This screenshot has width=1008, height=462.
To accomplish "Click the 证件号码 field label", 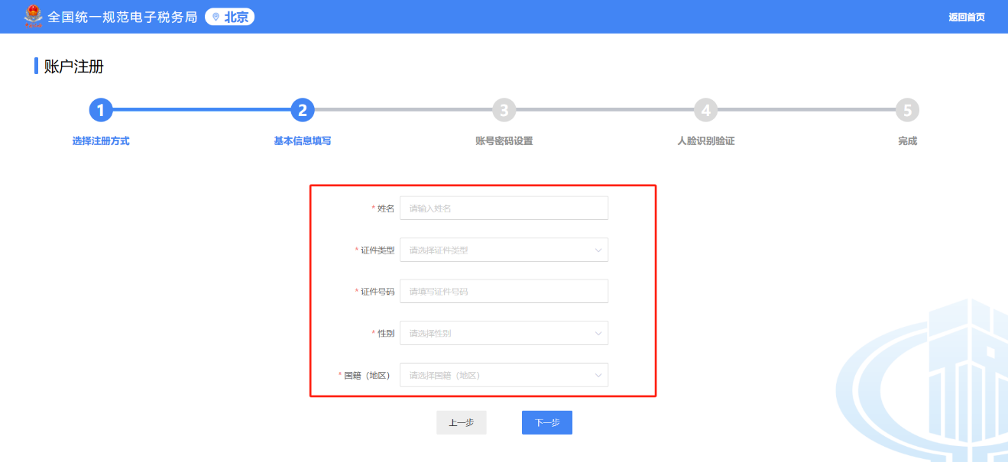I will point(378,292).
